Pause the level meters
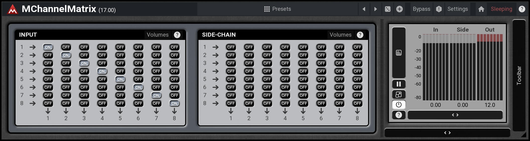 click(399, 84)
